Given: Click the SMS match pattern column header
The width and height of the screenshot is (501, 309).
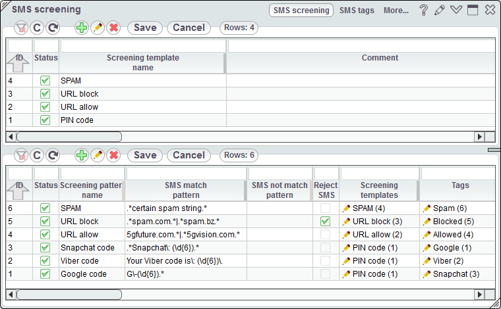Looking at the screenshot, I should [x=186, y=190].
